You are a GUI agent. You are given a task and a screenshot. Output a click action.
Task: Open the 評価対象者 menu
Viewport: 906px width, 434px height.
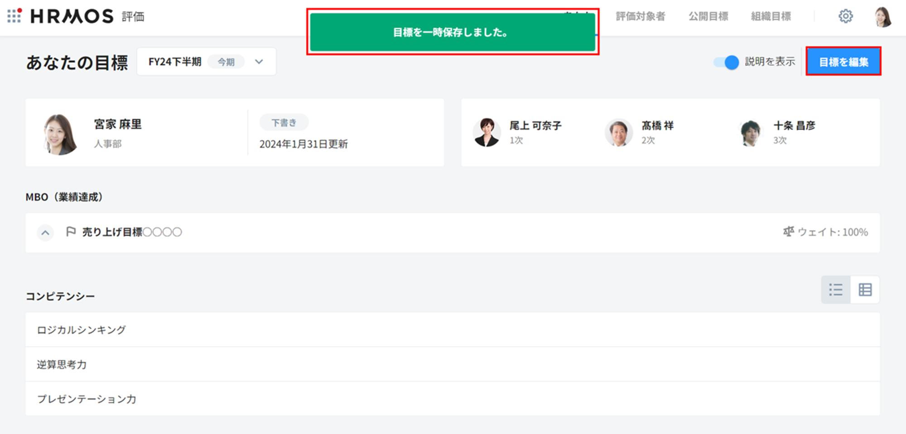640,16
